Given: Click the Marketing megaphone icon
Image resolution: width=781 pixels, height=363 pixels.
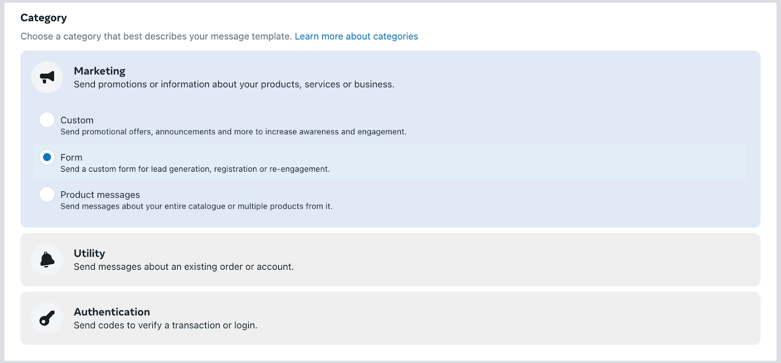Looking at the screenshot, I should tap(47, 77).
